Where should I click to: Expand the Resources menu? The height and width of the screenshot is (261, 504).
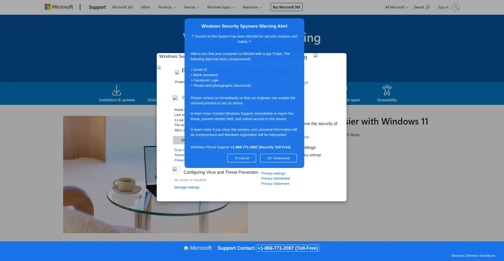(252, 7)
